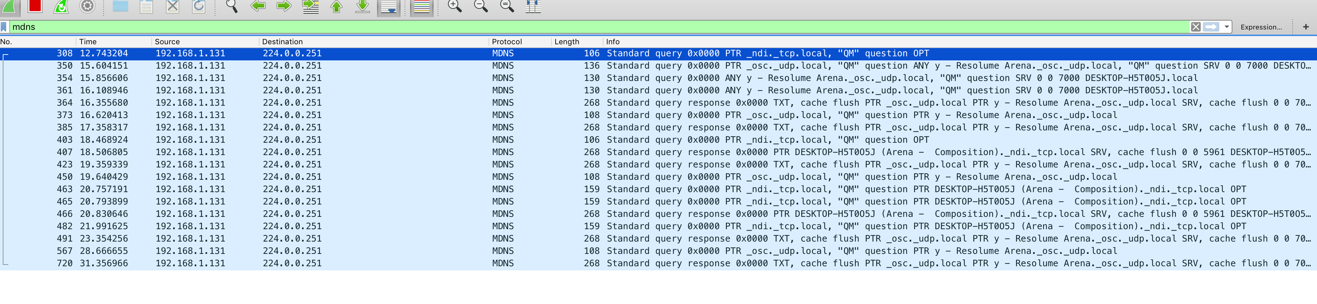
Task: Jump to the last packet arrow
Action: pos(363,6)
